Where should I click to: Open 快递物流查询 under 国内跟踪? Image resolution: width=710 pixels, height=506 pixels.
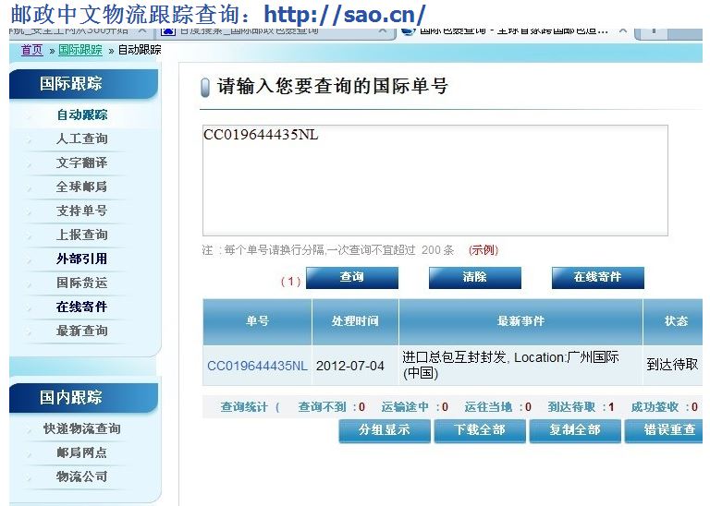(x=81, y=428)
